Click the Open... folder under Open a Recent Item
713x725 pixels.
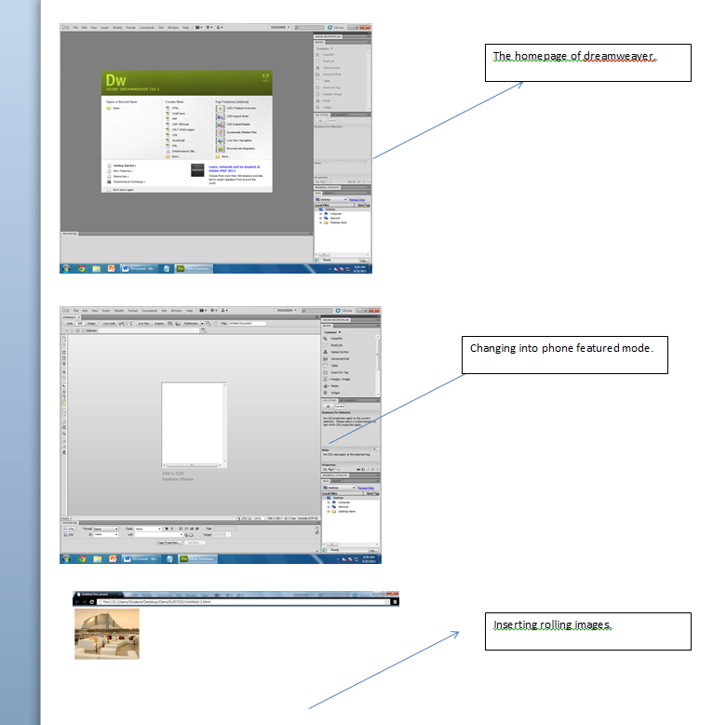pos(114,108)
